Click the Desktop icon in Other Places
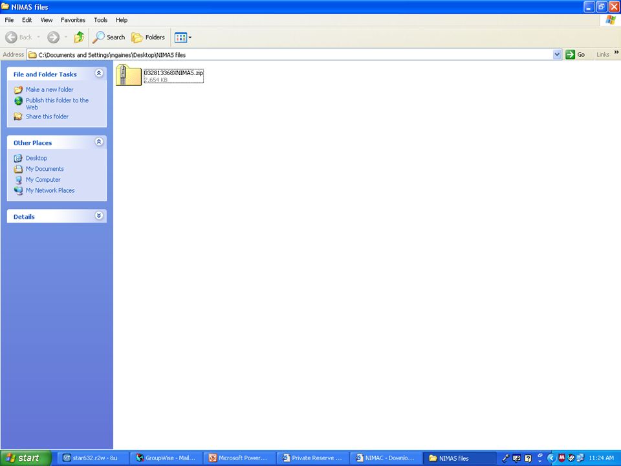Screen dimensions: 621x466 (18, 158)
